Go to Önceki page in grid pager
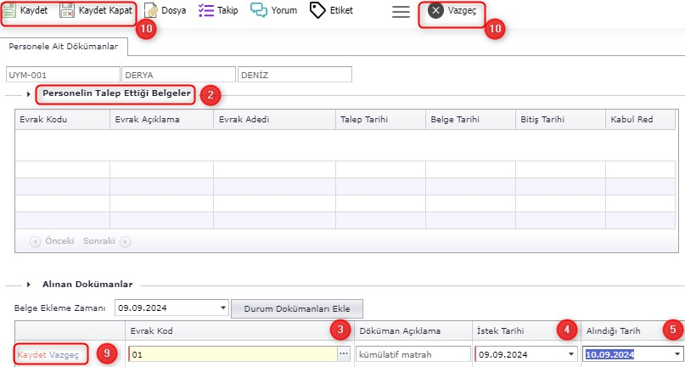The image size is (685, 367). point(52,241)
